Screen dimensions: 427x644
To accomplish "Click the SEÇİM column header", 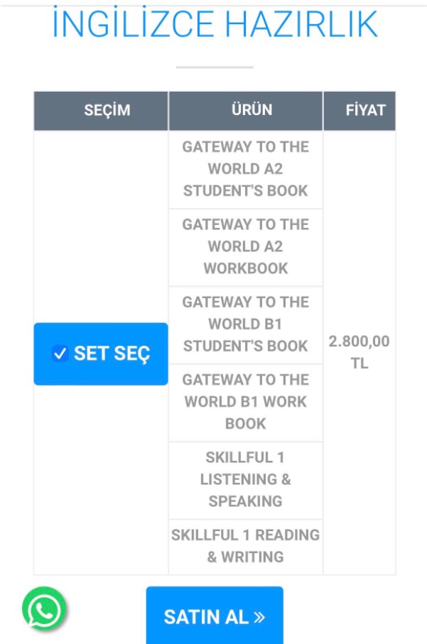I will tap(107, 111).
